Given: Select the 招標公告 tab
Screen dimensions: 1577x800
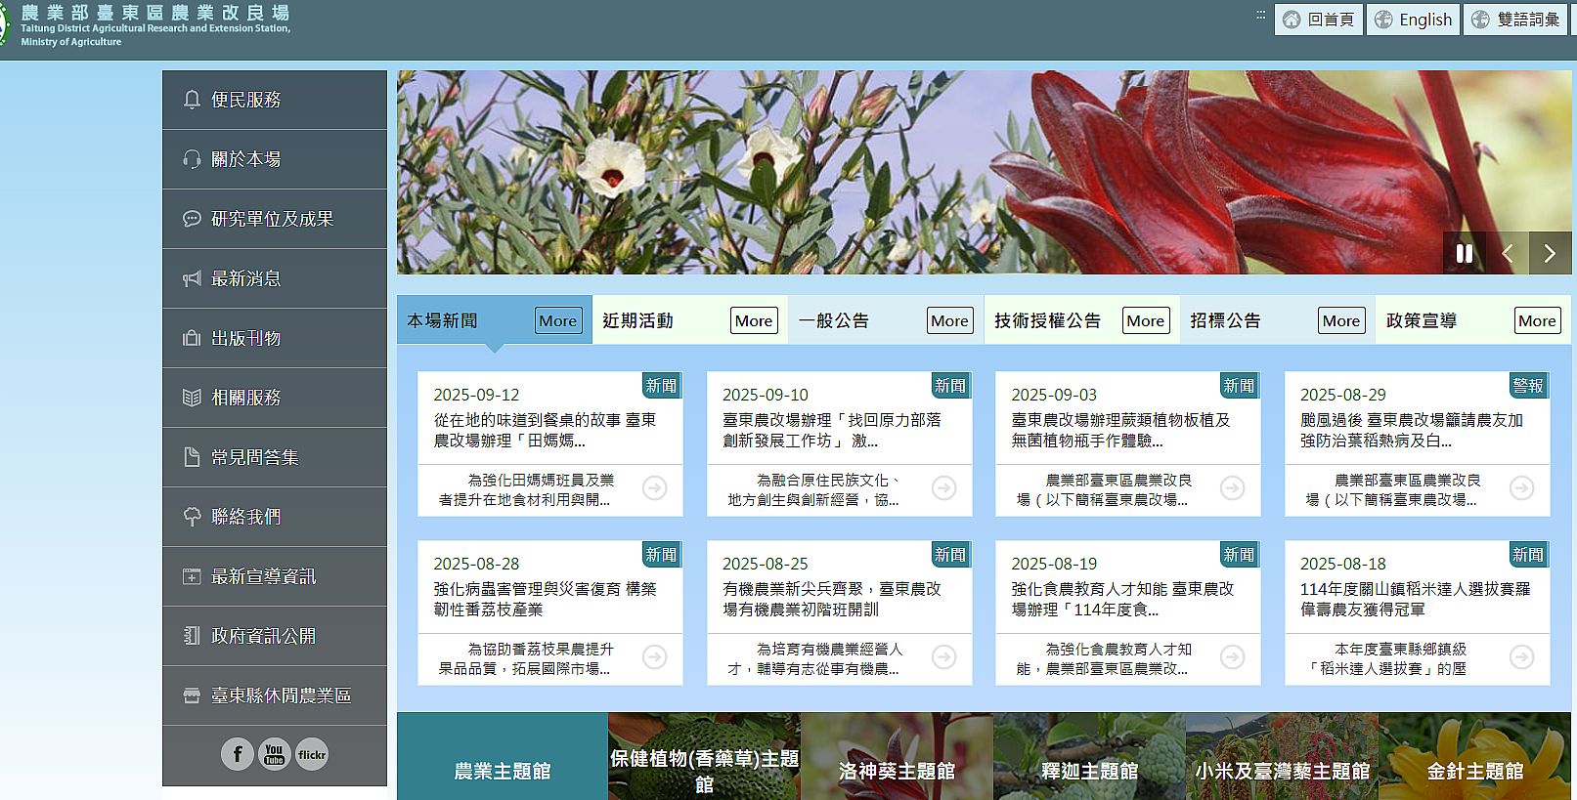Looking at the screenshot, I should (x=1225, y=320).
